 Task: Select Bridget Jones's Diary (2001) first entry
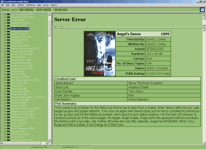[22, 112]
